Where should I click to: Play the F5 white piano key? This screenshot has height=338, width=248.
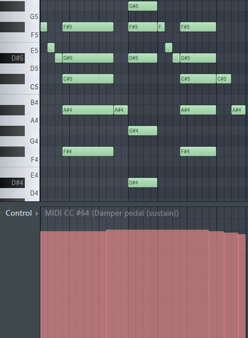coord(32,36)
